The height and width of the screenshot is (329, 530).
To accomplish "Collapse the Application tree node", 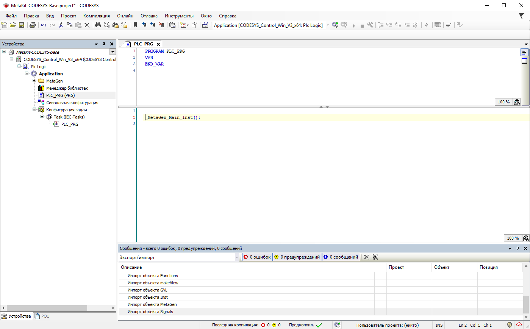I will (27, 73).
